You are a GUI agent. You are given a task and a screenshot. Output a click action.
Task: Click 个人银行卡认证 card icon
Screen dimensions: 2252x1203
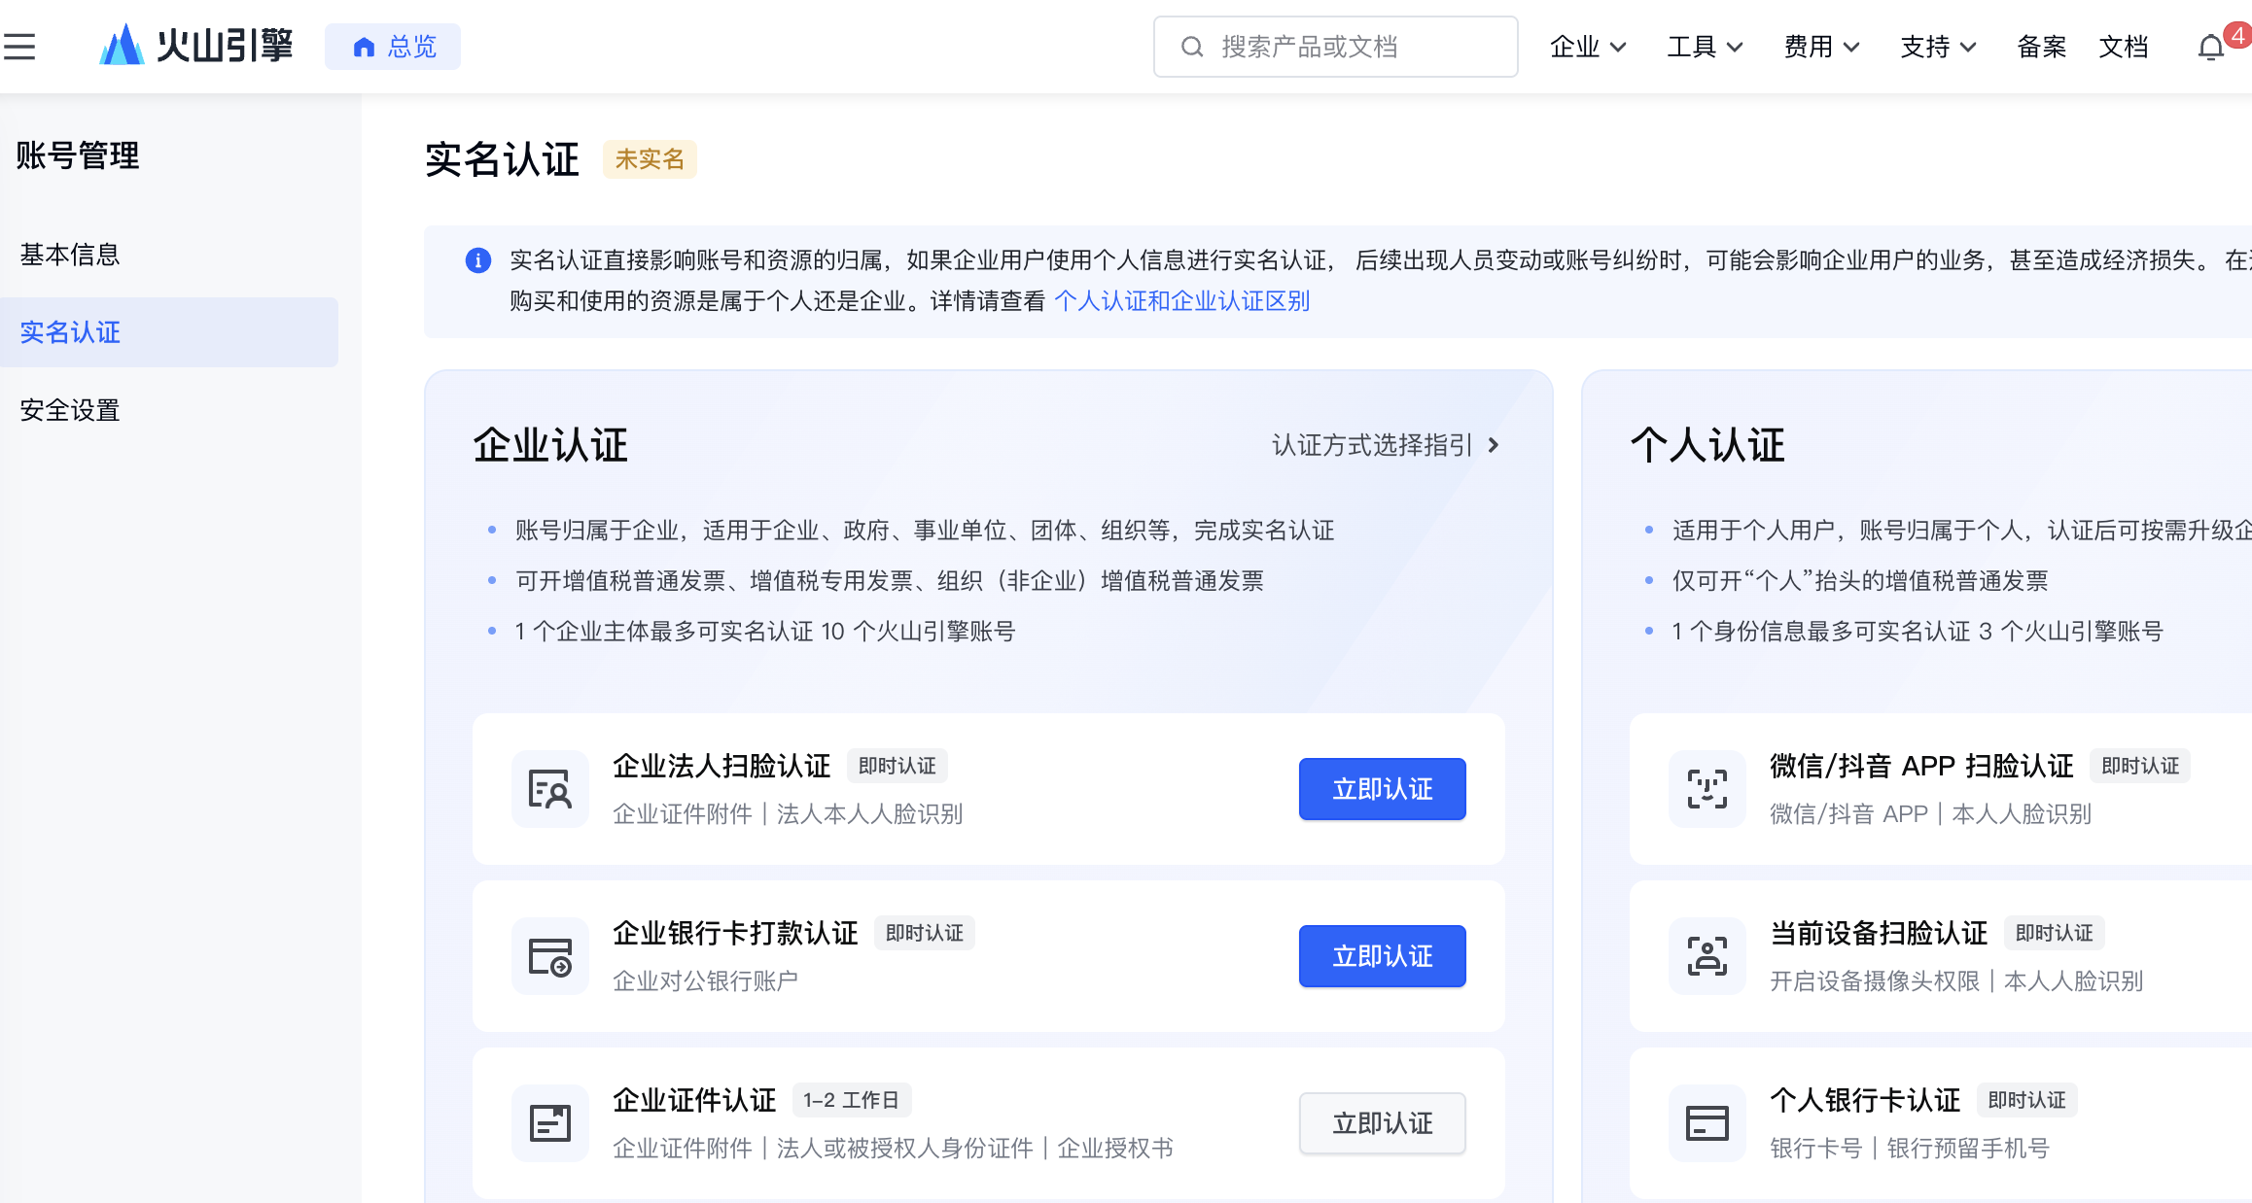coord(1707,1123)
